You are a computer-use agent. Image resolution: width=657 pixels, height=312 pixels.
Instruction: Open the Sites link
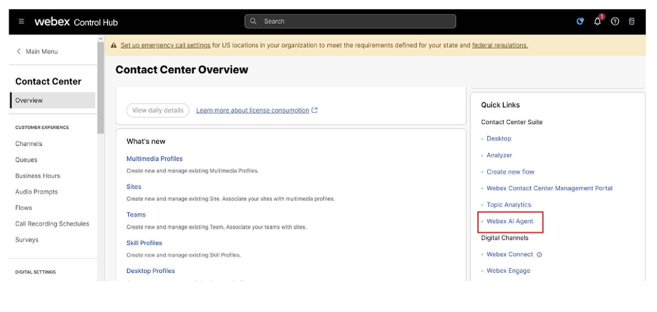click(x=134, y=187)
